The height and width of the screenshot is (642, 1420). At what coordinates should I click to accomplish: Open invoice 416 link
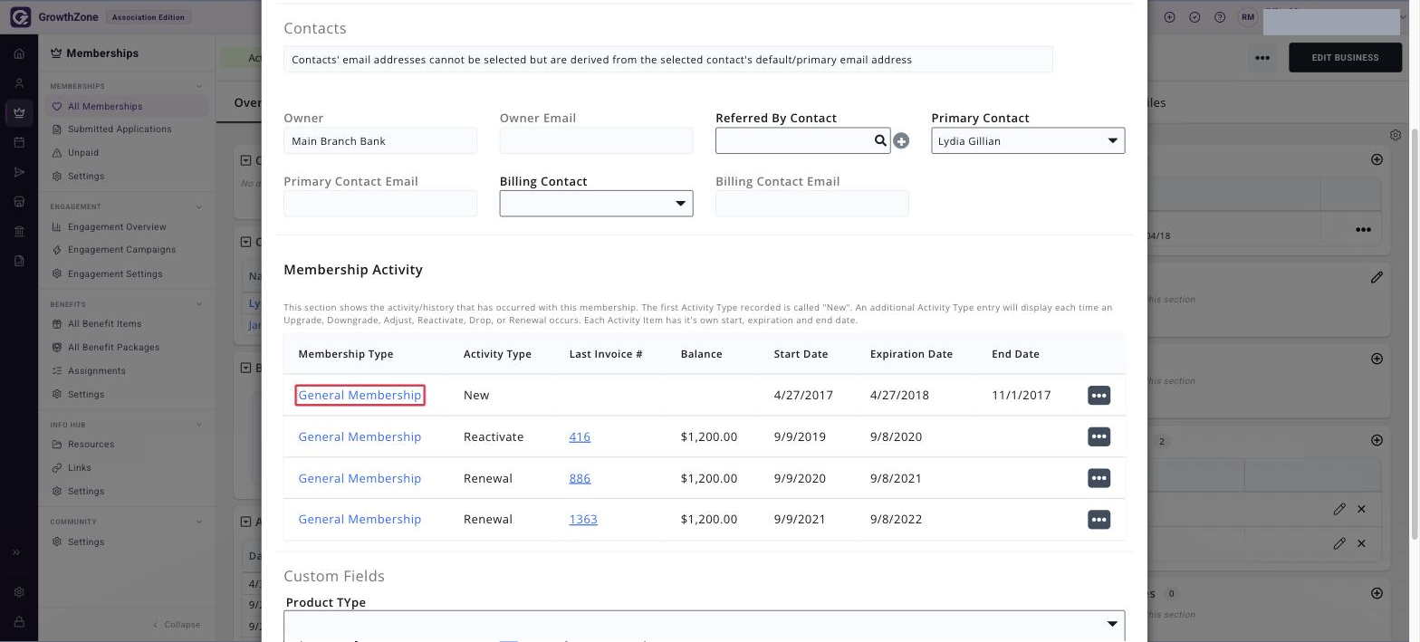pyautogui.click(x=580, y=436)
